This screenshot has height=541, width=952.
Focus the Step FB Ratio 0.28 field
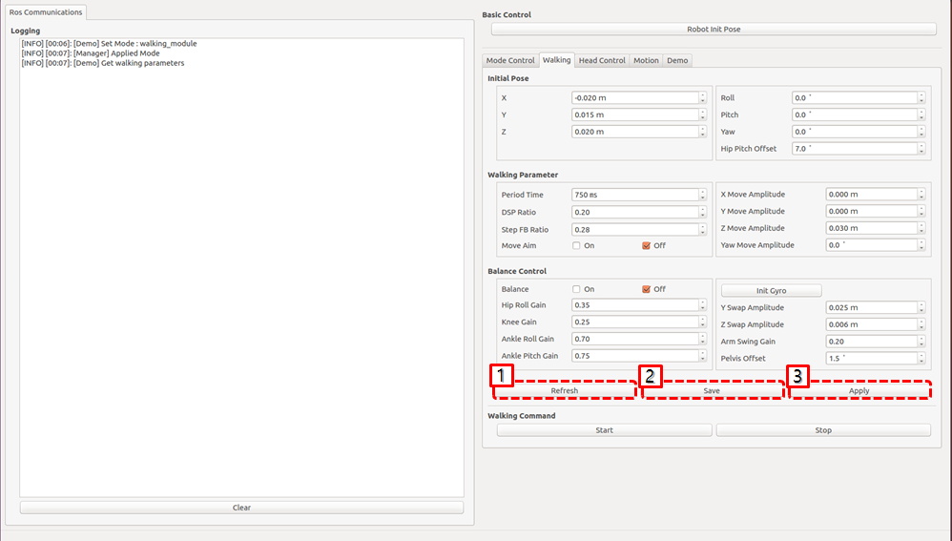pyautogui.click(x=635, y=230)
